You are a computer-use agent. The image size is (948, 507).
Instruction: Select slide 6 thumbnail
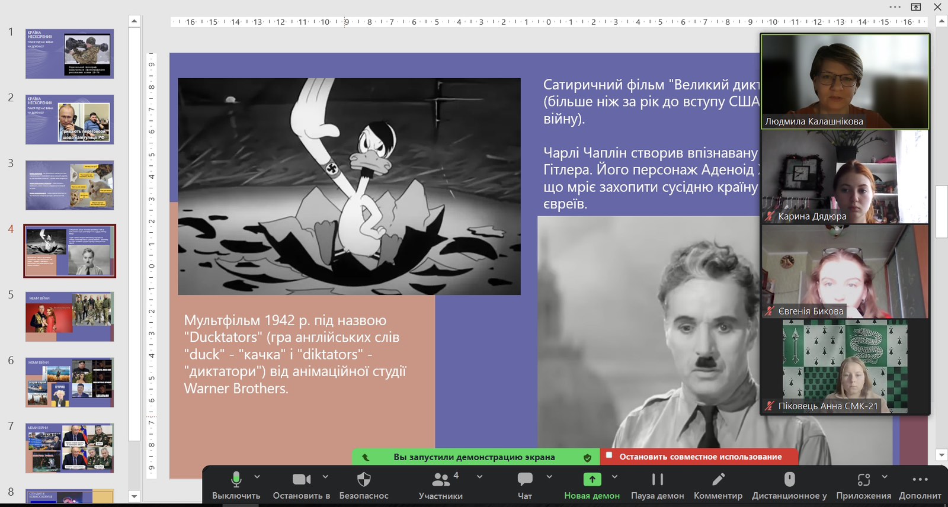pos(69,382)
